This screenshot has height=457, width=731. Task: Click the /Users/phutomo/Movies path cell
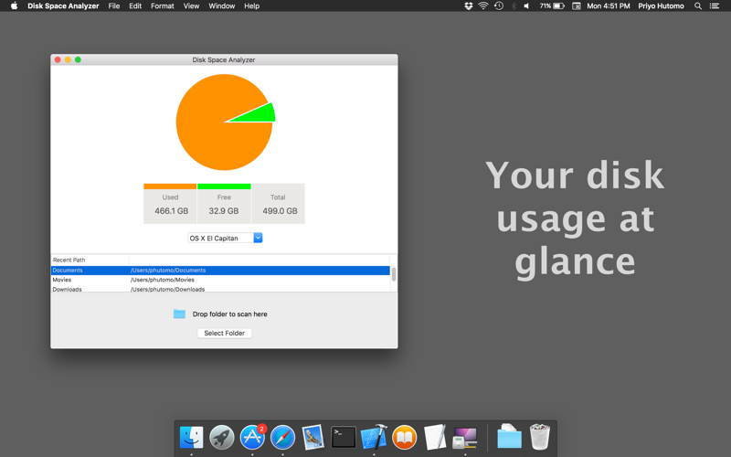tap(163, 280)
